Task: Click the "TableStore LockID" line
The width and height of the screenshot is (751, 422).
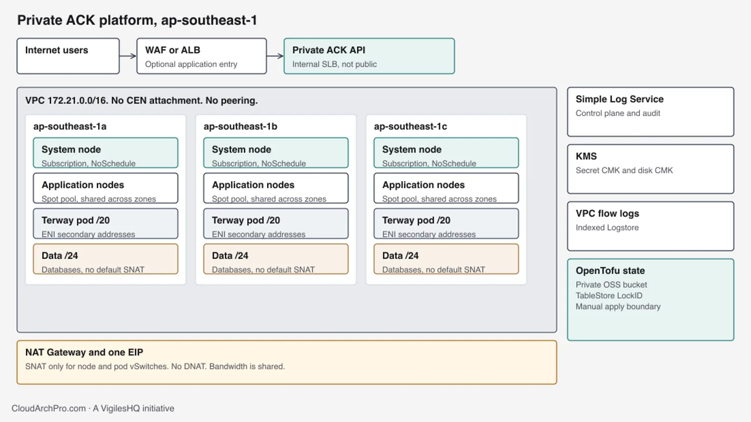Action: tap(609, 295)
